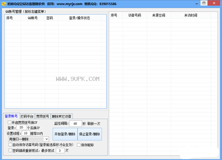The width and height of the screenshot is (222, 160).
Task: Click the 访客号码 column header
Action: coord(135,15)
